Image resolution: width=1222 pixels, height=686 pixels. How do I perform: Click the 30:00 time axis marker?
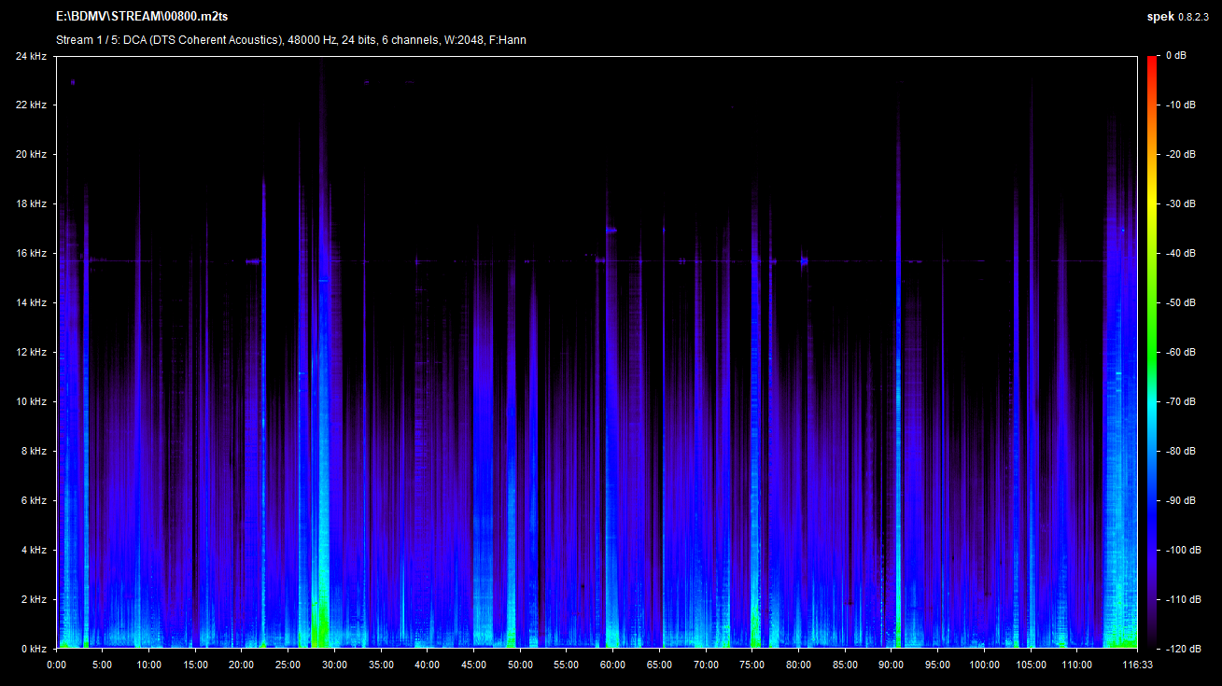pyautogui.click(x=334, y=665)
